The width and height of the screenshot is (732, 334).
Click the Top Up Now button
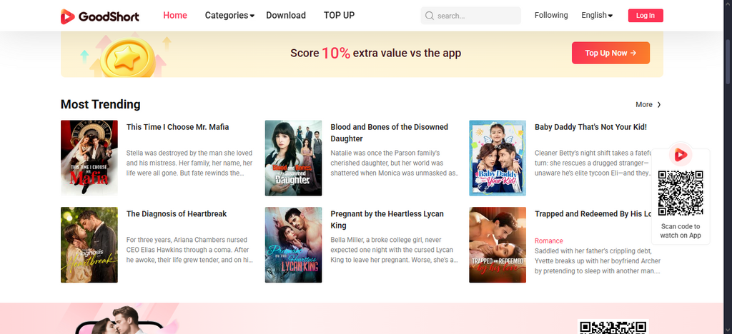(x=610, y=53)
